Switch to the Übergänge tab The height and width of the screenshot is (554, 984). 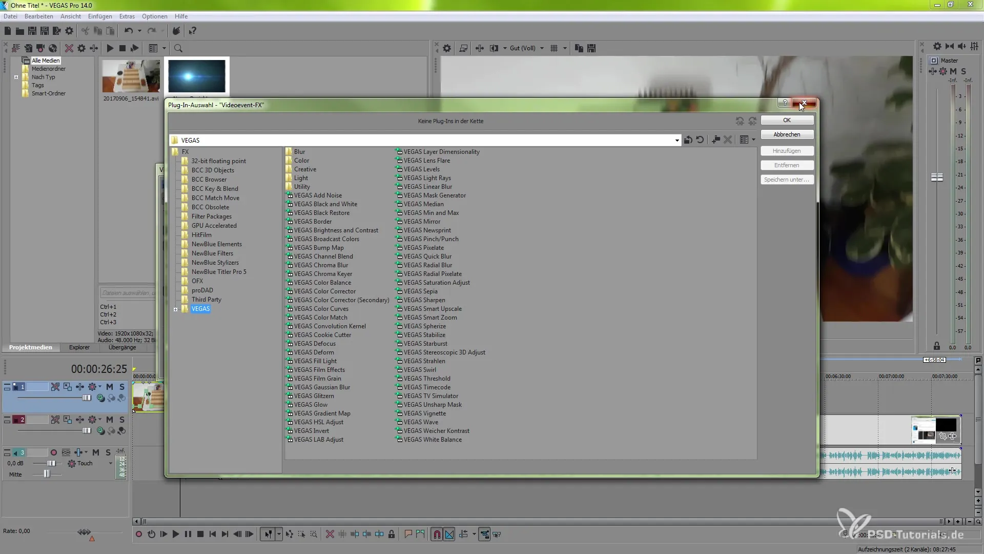pos(122,347)
